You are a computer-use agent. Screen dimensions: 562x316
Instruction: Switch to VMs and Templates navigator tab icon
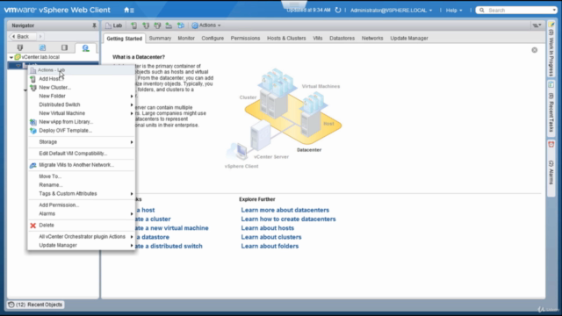(x=42, y=47)
